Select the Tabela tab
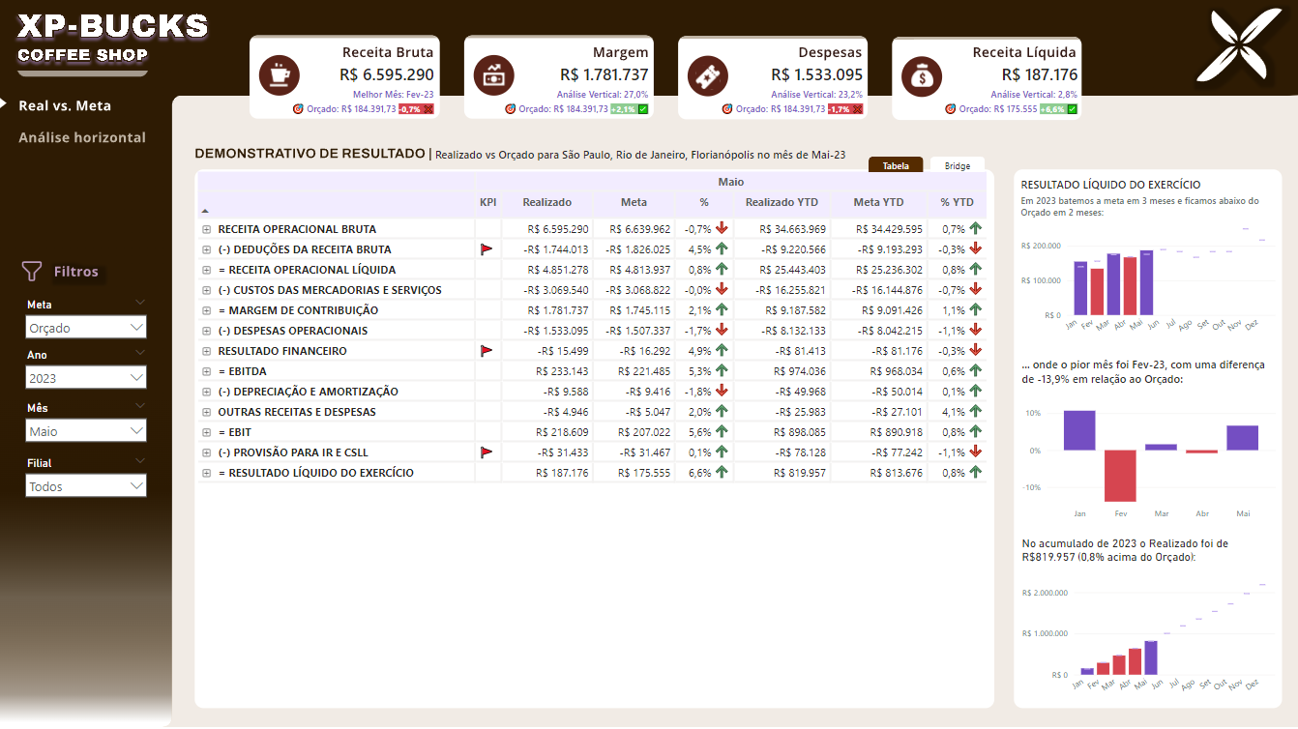The width and height of the screenshot is (1298, 729). point(896,166)
